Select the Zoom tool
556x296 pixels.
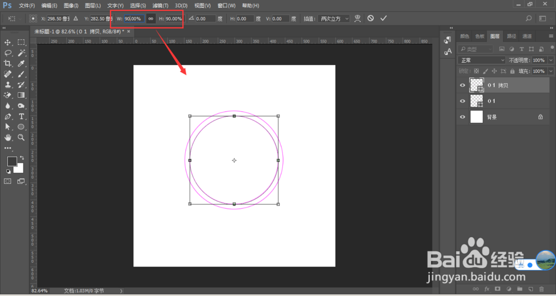coord(21,137)
